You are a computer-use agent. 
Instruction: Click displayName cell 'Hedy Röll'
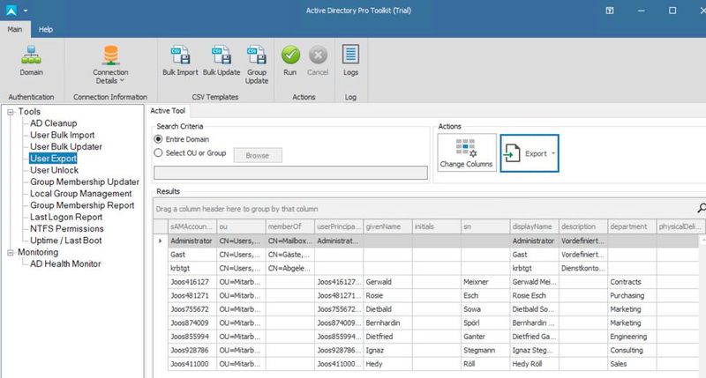click(534, 364)
